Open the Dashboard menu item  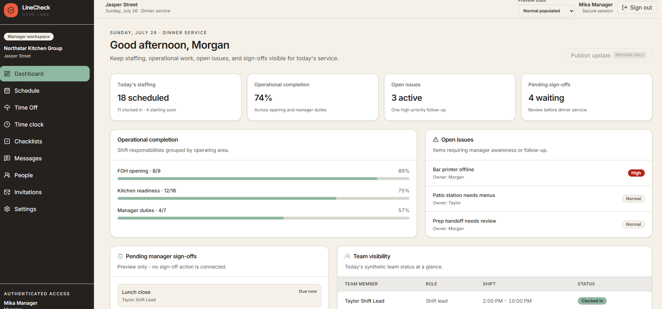click(x=45, y=74)
